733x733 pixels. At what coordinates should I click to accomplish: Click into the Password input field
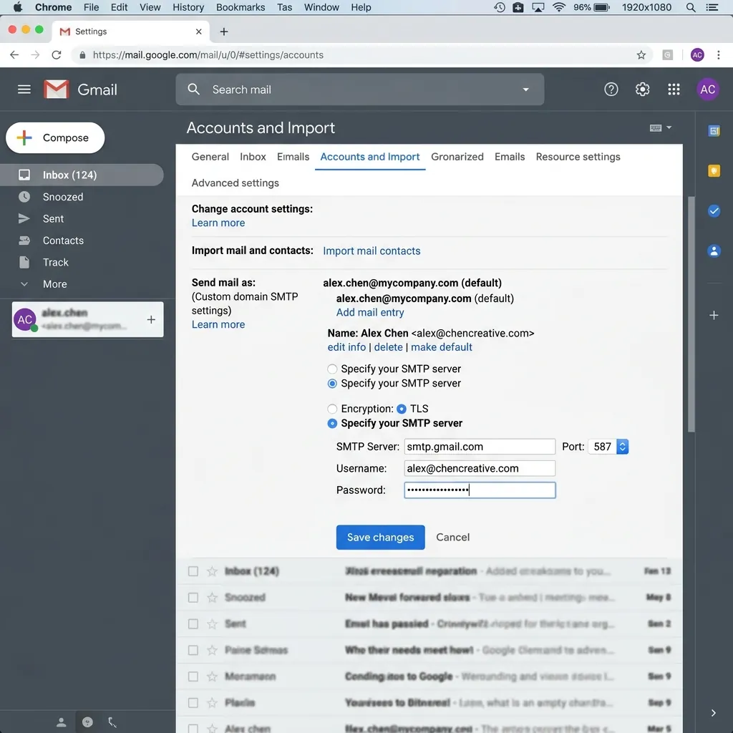(480, 490)
